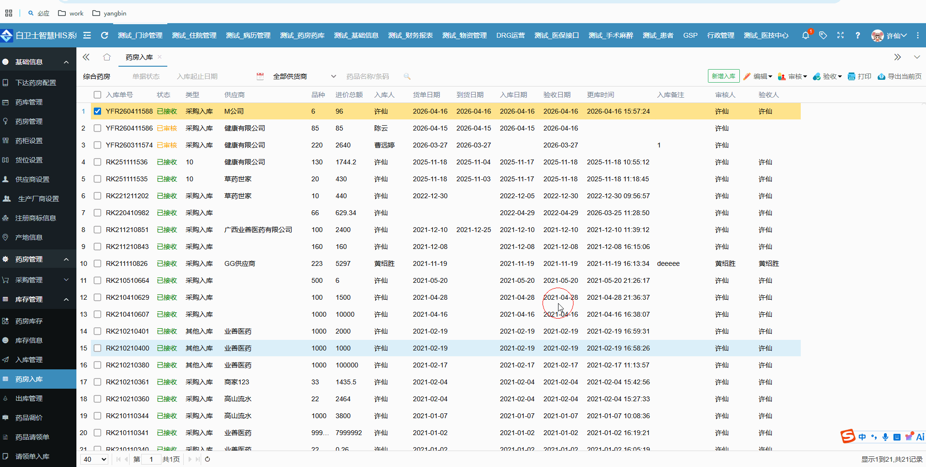
Task: Change the page size dropdown showing 40
Action: pos(94,459)
